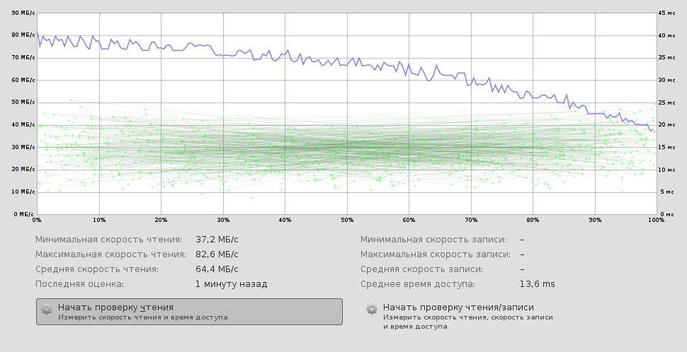Screen dimensions: 687x352
Task: Click label "Средняя скорость чтения:"
Action: click(x=97, y=269)
